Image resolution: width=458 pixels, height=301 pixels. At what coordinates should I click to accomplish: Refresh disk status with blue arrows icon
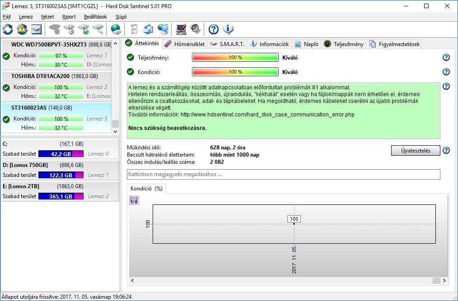click(8, 29)
